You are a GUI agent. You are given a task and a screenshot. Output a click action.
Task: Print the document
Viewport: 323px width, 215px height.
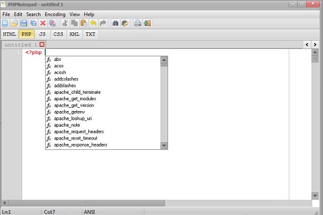pos(138,23)
